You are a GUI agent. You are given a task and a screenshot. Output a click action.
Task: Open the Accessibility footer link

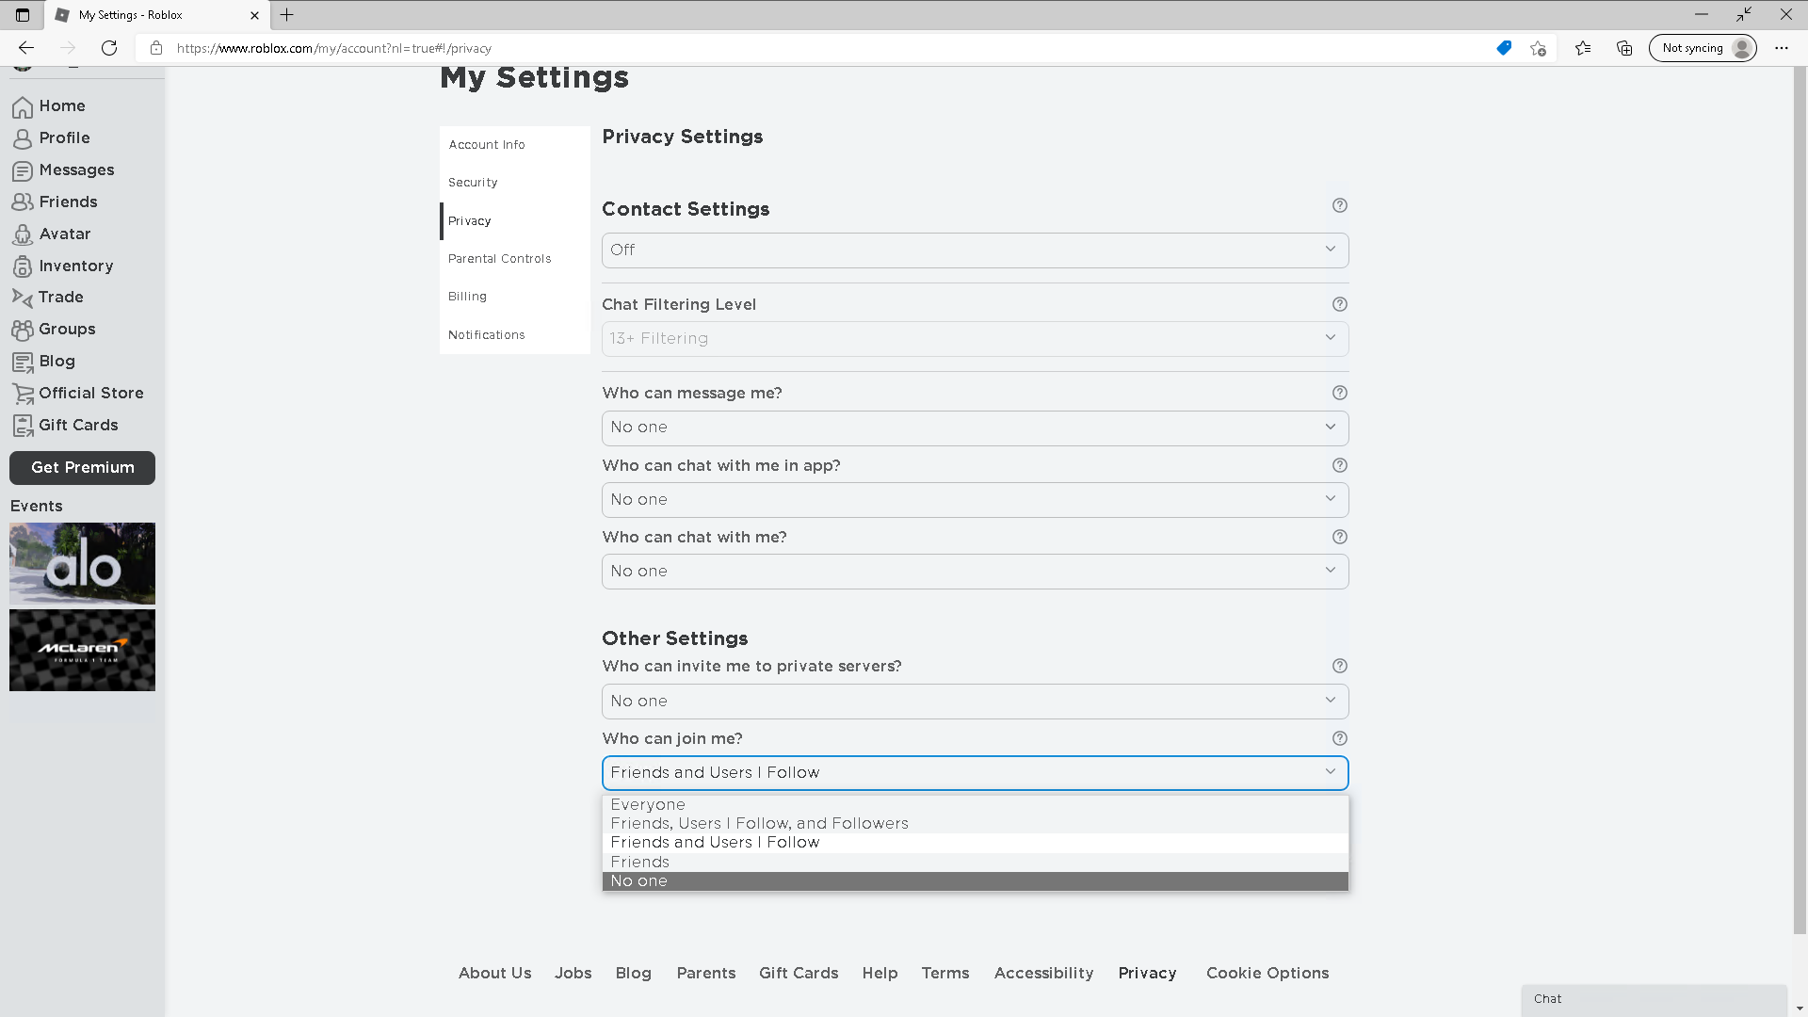[x=1043, y=974]
